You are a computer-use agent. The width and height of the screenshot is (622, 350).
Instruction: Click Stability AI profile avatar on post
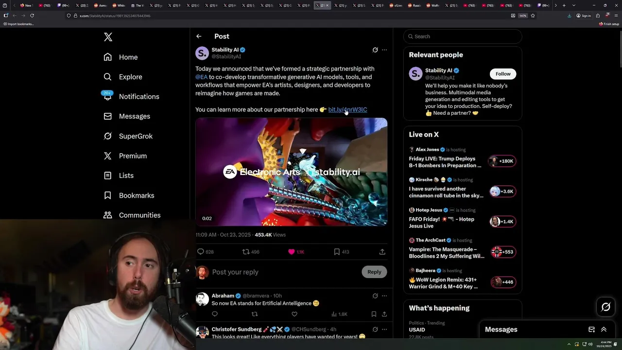(202, 53)
